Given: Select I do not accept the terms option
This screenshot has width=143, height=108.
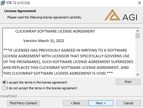Looking at the screenshot, I should [4, 88].
